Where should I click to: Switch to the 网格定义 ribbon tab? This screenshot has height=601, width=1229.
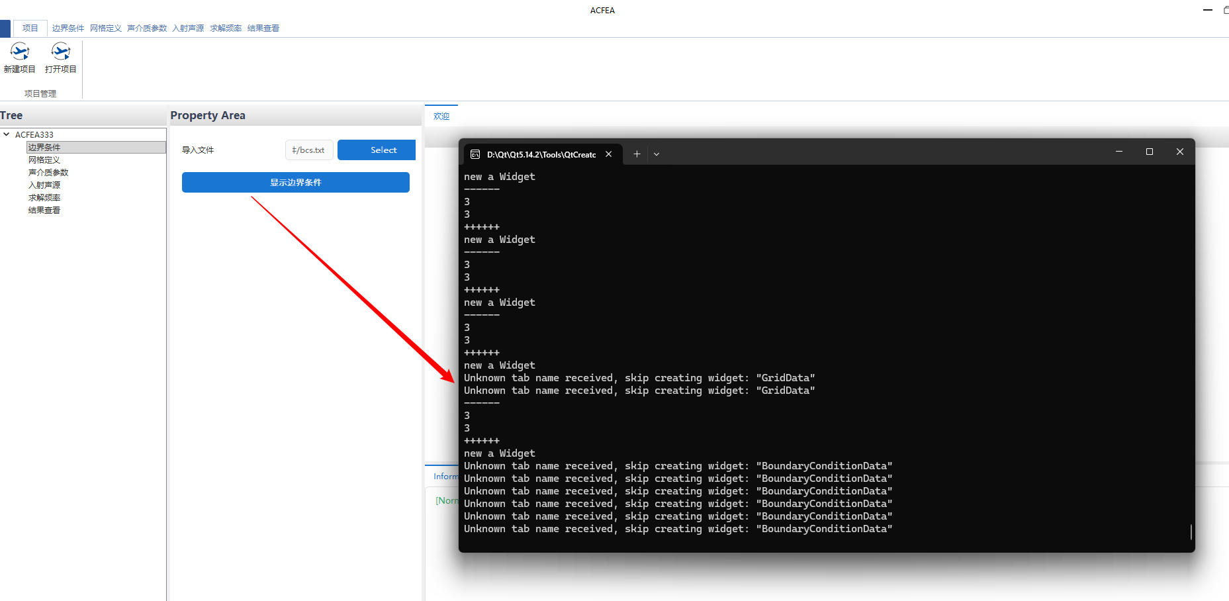106,28
